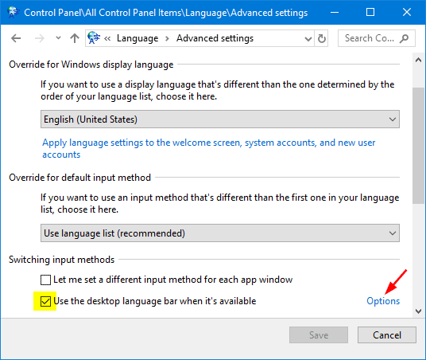
Task: Uncheck Use the desktop language bar
Action: coord(45,301)
